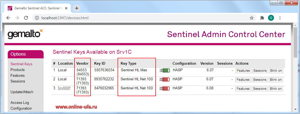This screenshot has height=114, width=300.
Task: Click Blink on for key 8935762232
Action: (276, 80)
